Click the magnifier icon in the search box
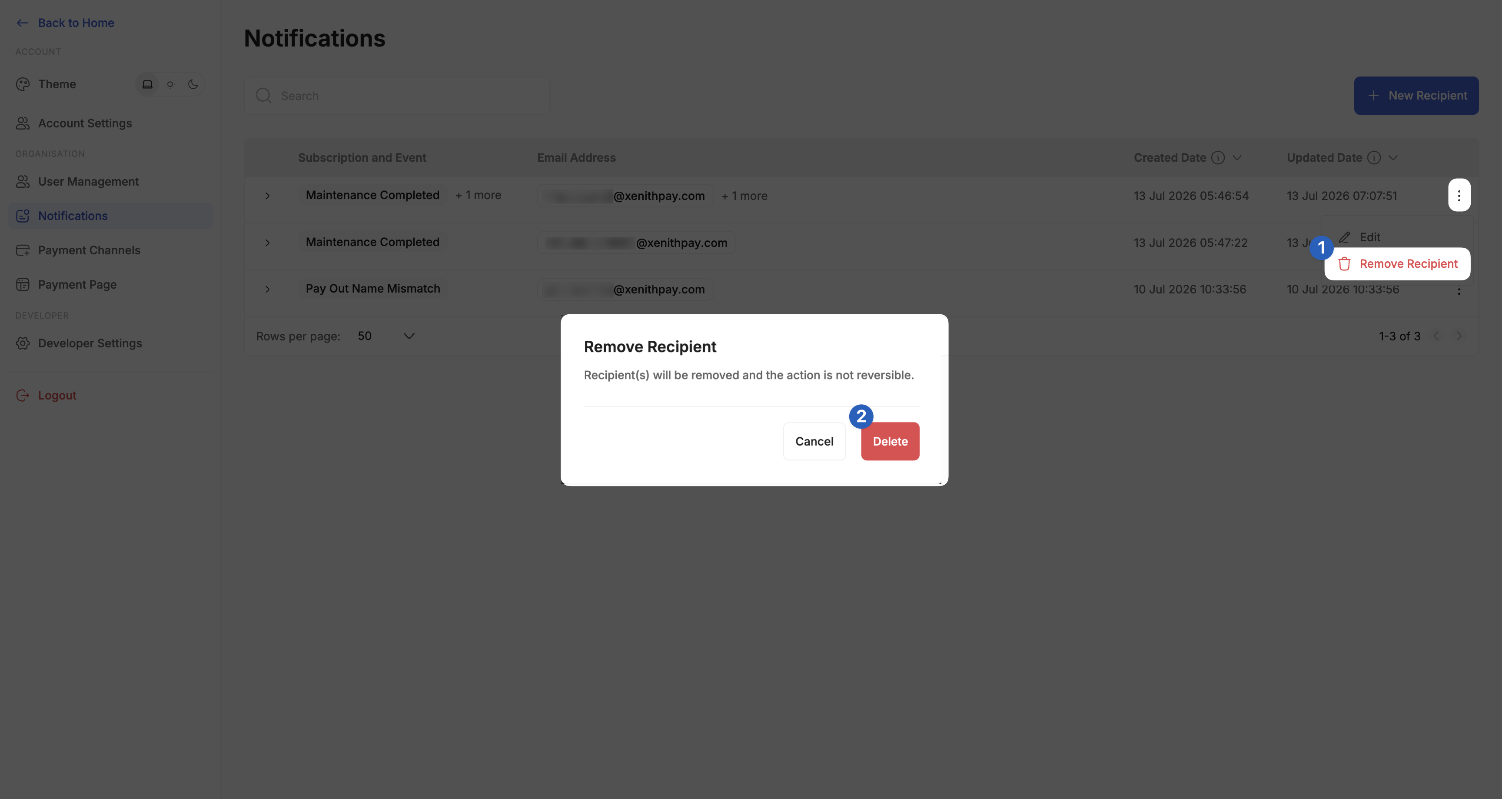Viewport: 1502px width, 799px height. point(263,96)
